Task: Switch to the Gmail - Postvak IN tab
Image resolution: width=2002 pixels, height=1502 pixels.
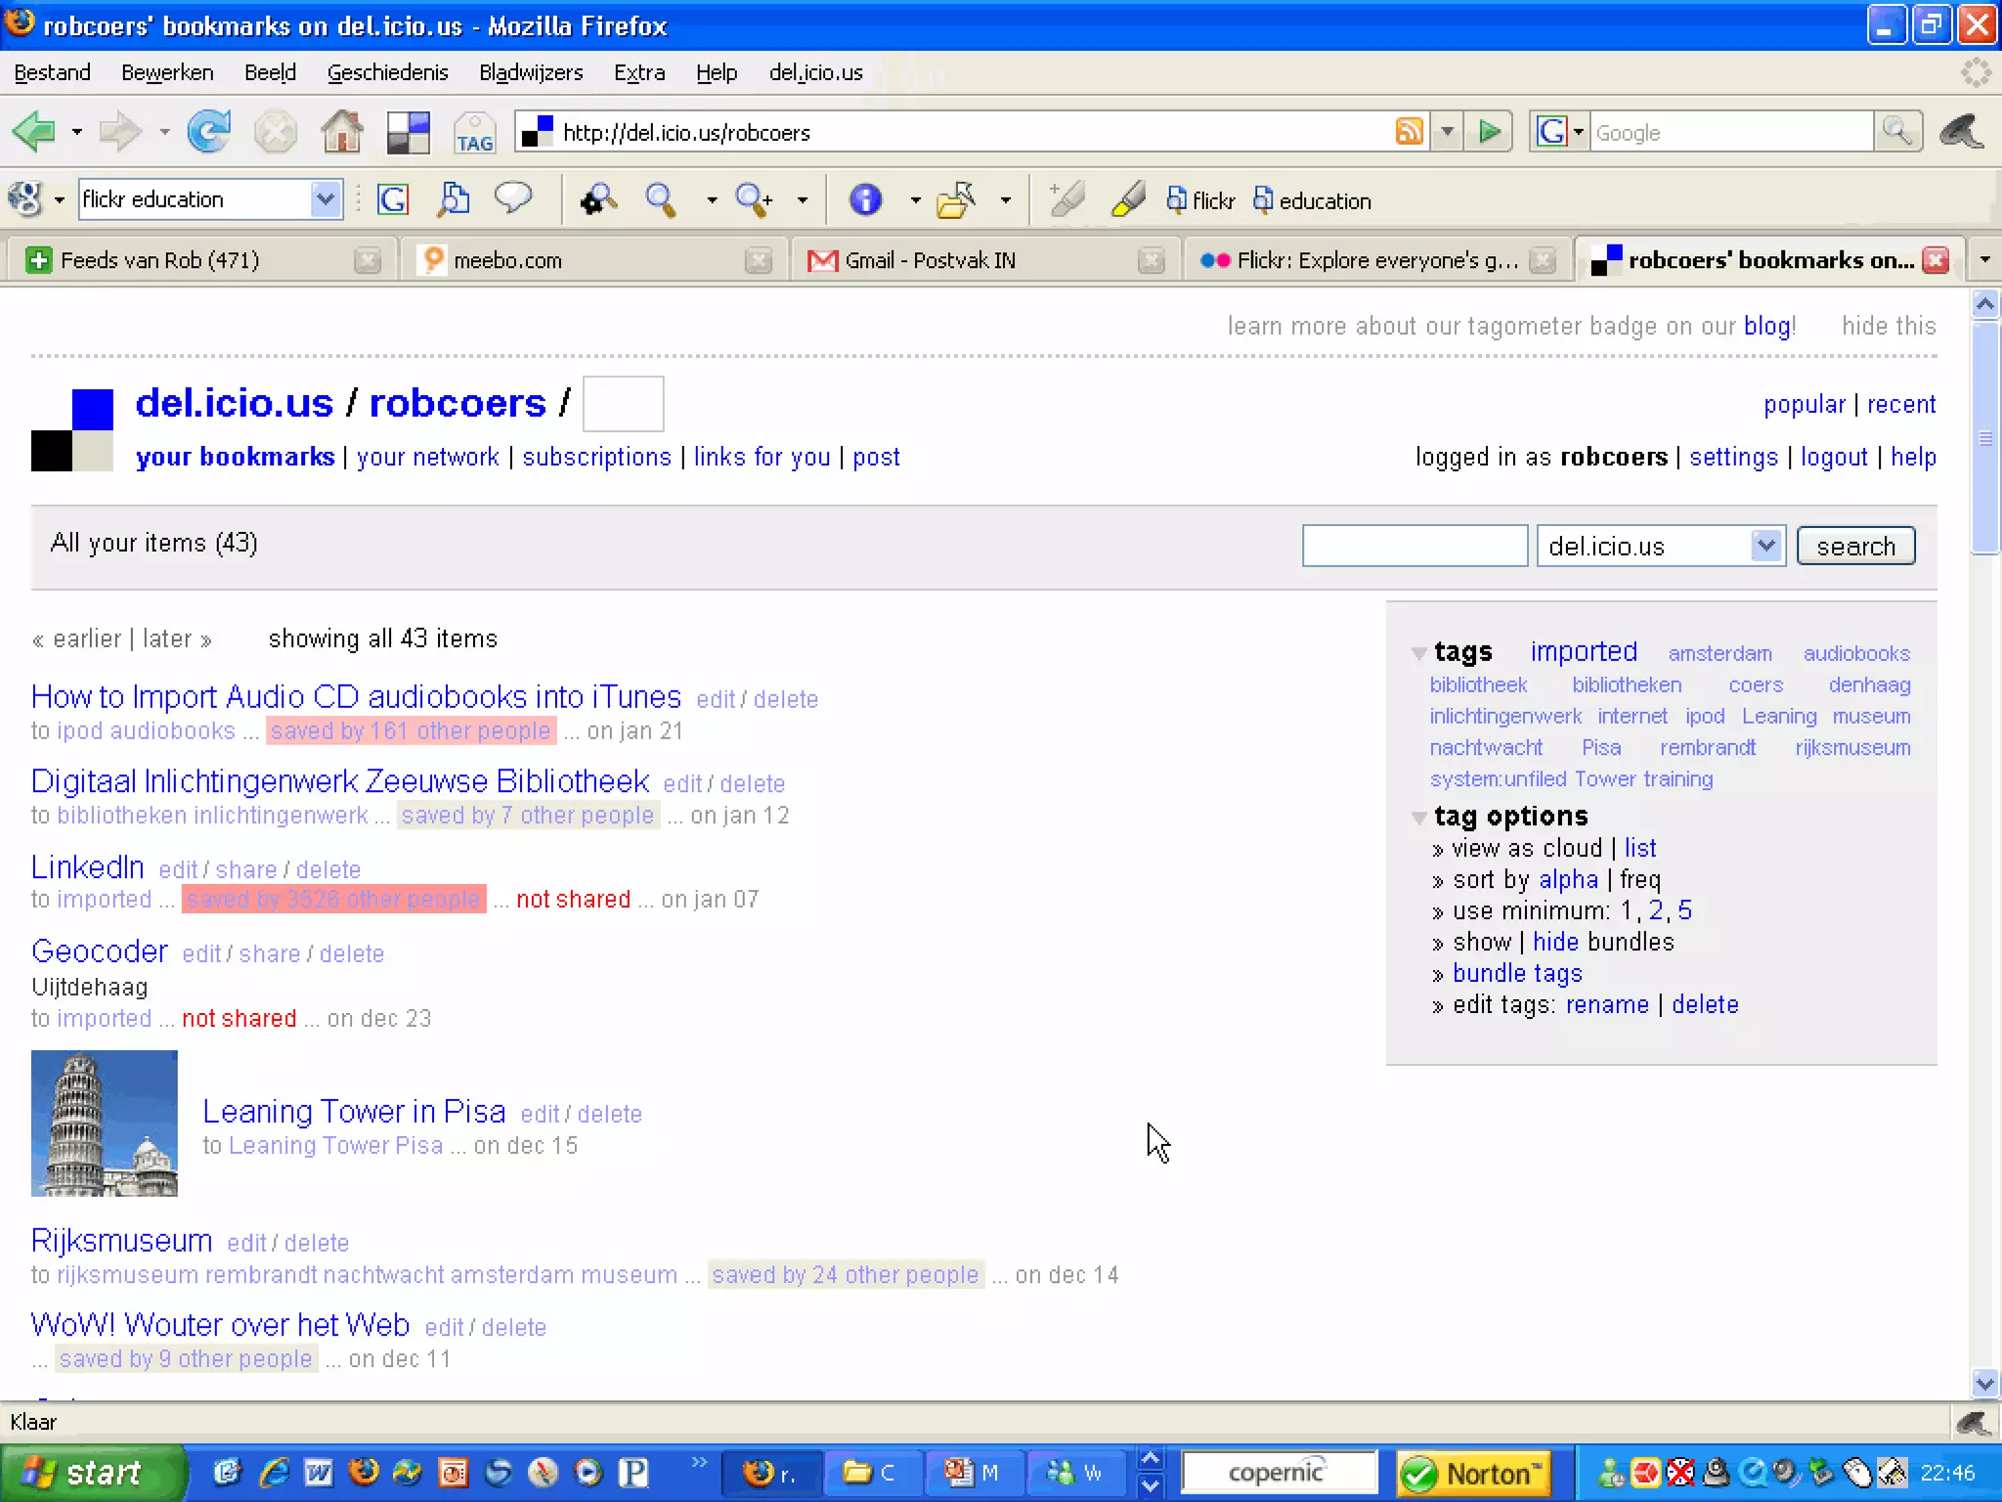Action: pos(929,260)
